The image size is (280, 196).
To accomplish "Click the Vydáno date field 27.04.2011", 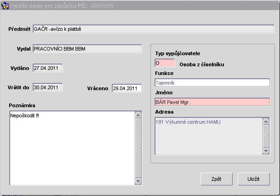I will [x=48, y=68].
